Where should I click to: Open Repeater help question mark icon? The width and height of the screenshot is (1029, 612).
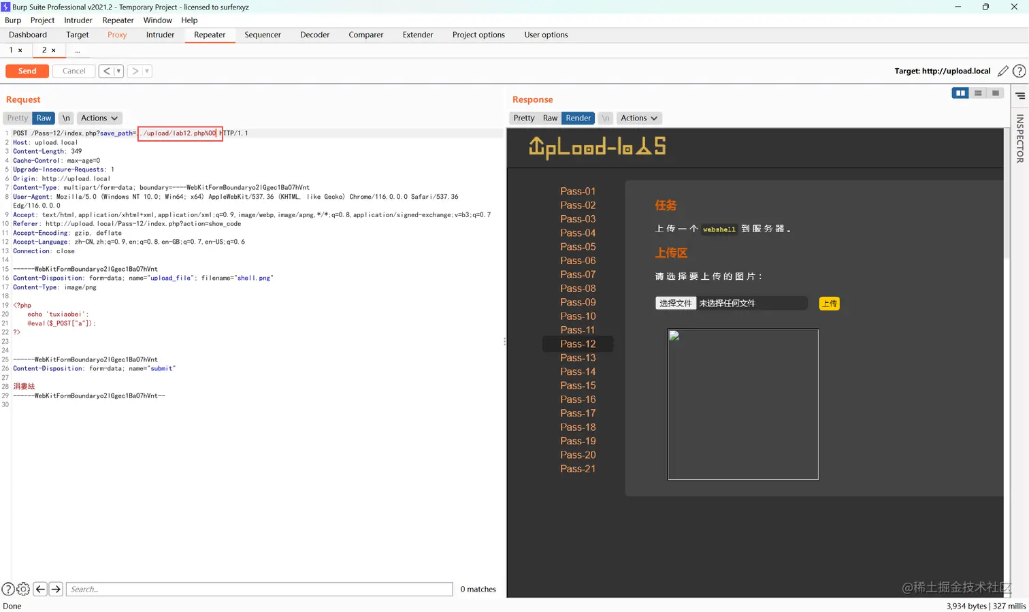coord(1019,71)
